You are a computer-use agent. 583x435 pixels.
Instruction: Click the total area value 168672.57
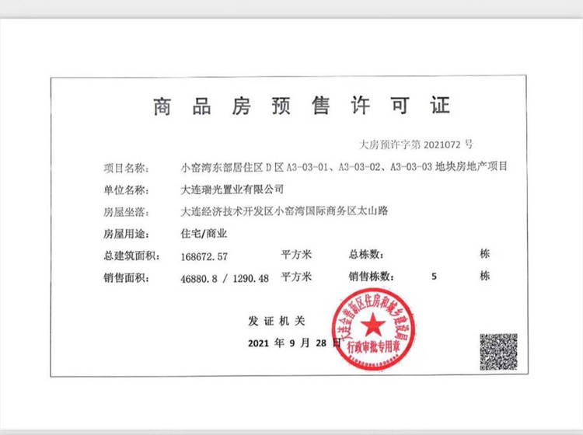(x=204, y=255)
